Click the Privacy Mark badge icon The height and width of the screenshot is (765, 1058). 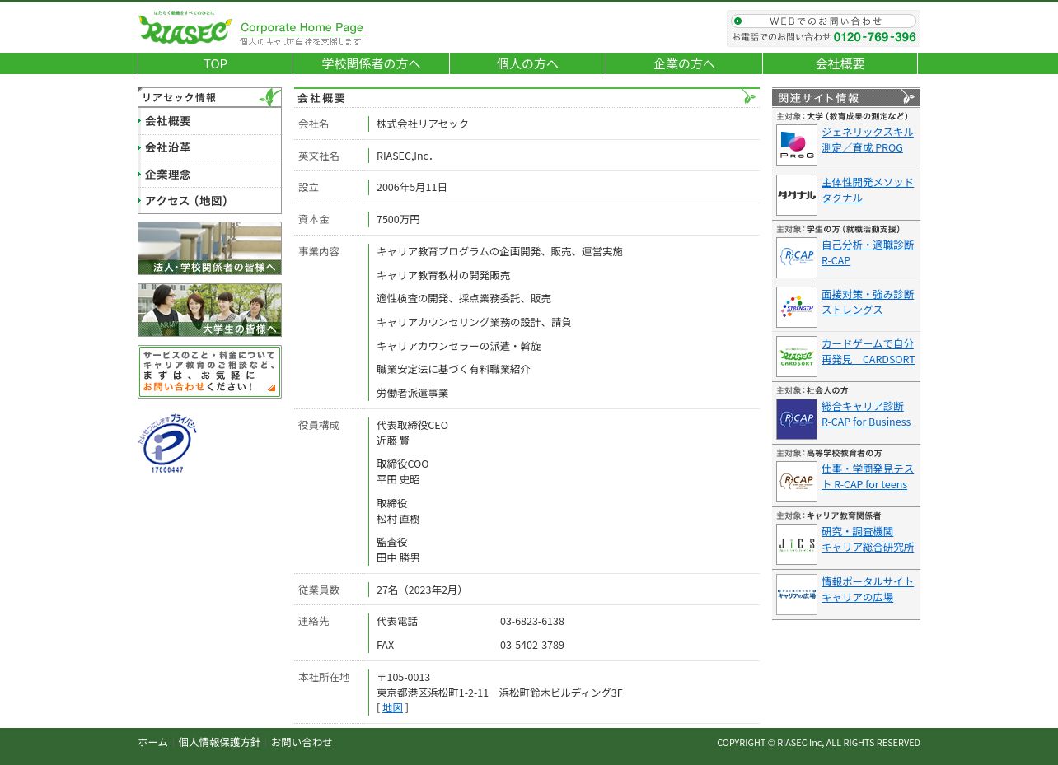167,443
